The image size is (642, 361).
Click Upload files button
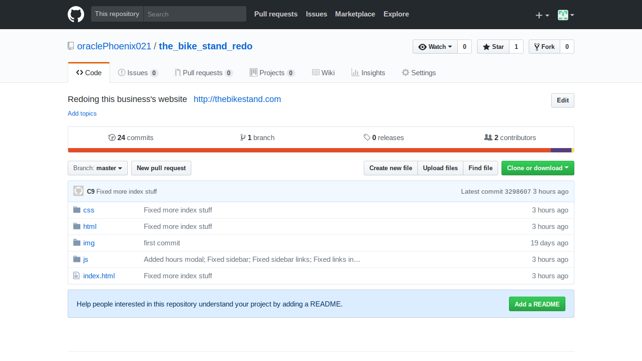pyautogui.click(x=440, y=168)
